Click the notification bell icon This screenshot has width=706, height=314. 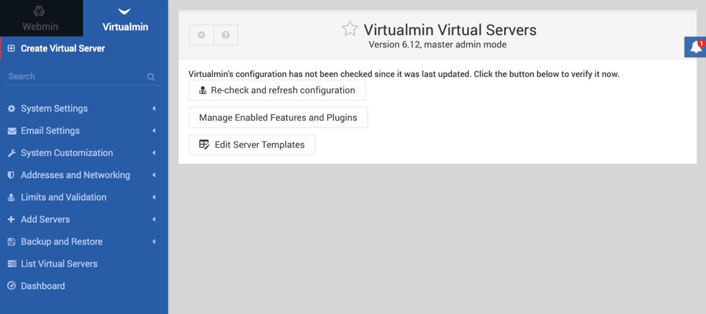(695, 47)
